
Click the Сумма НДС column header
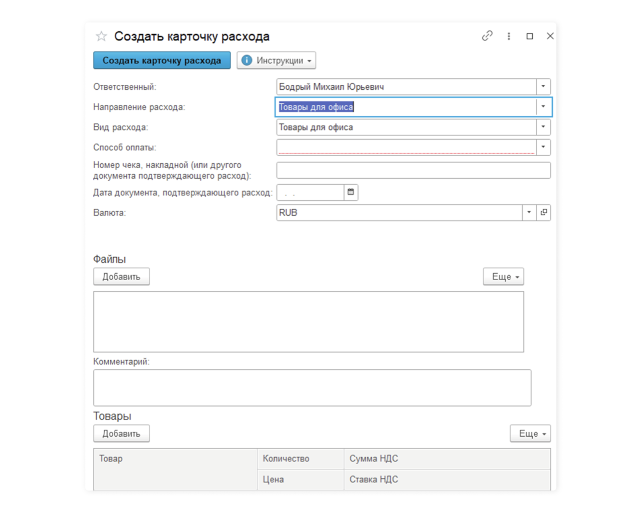tap(447, 459)
